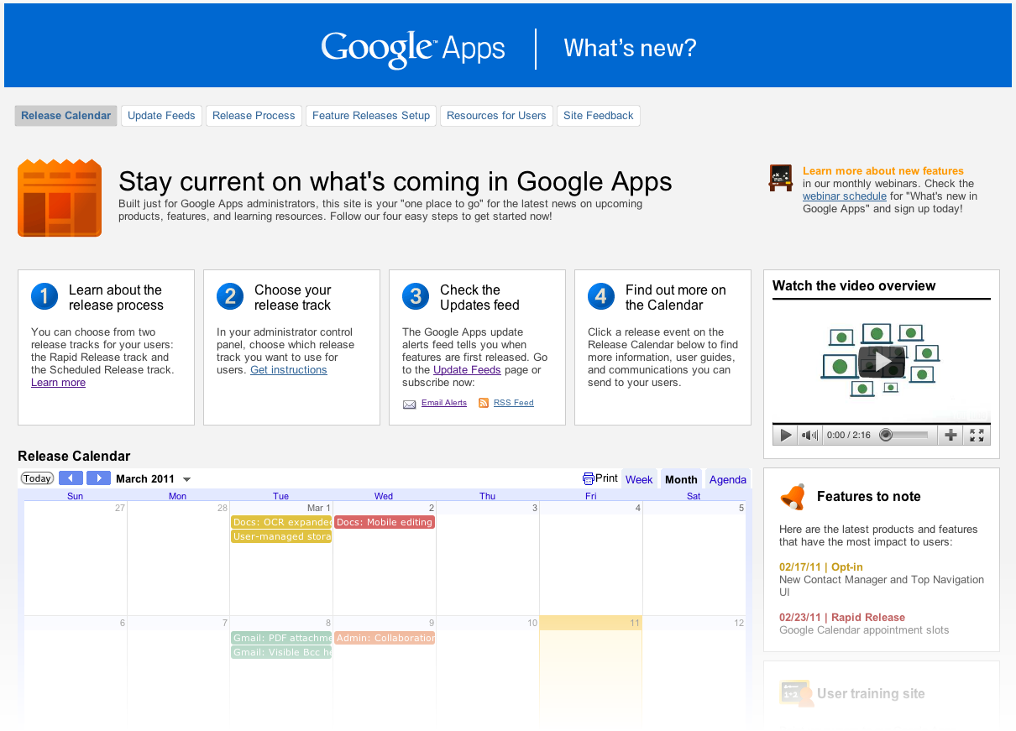The image size is (1016, 731).
Task: Click the large play overlay on the video thumbnail
Action: click(x=882, y=361)
